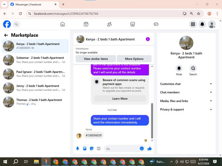The image size is (222, 166).
Task: Expand Chat members section
Action: [x=186, y=93]
